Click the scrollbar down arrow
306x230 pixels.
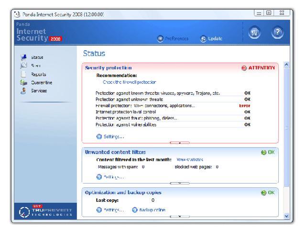tap(286, 216)
